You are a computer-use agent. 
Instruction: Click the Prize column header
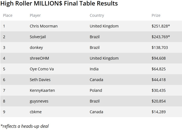(x=156, y=15)
